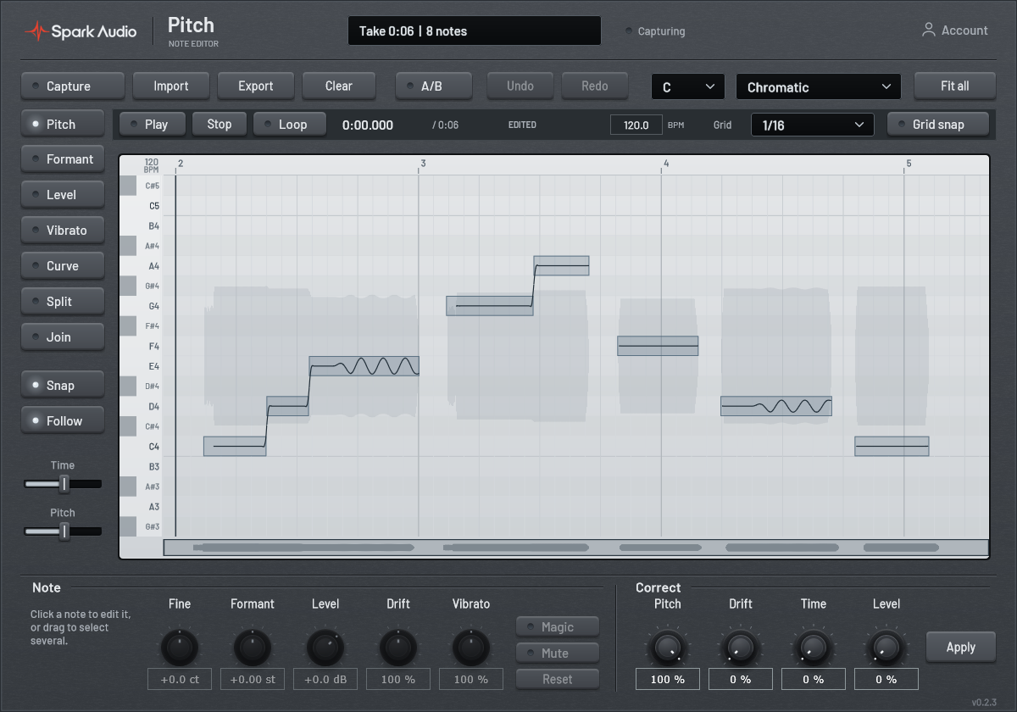Click Fit all button
1017x712 pixels.
tap(955, 86)
